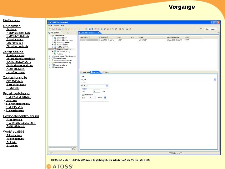
Task: Click the Stammdaten perspective button in the toolbar
Action: click(209, 29)
